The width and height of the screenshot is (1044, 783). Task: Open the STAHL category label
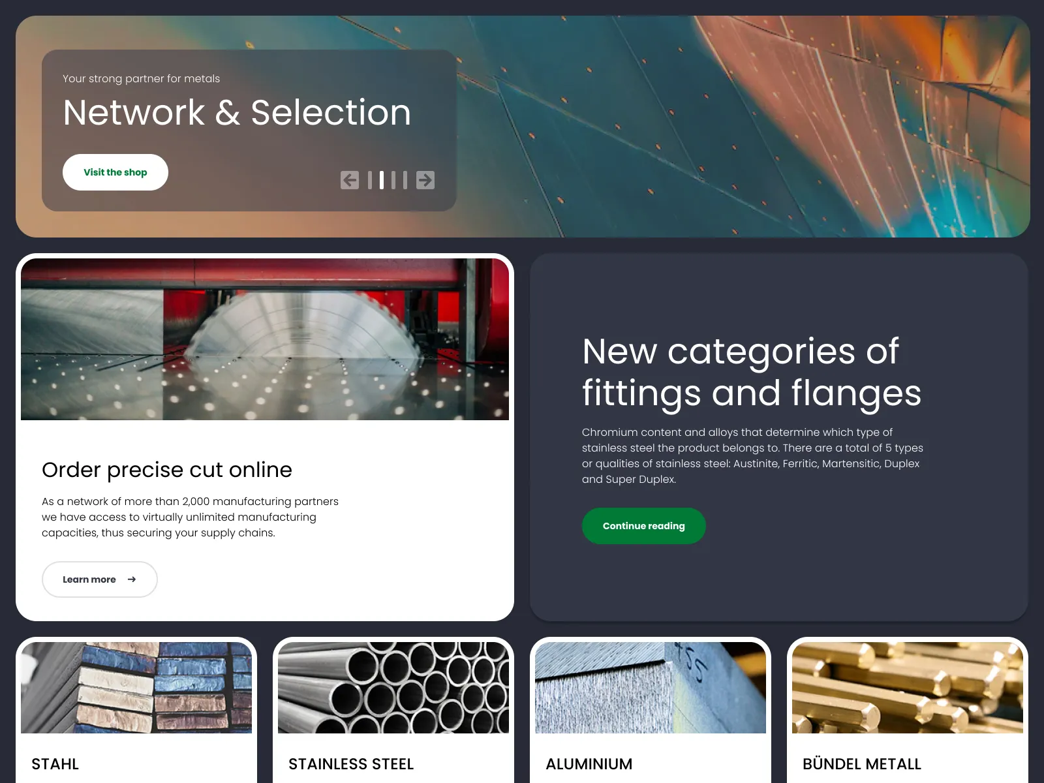55,764
